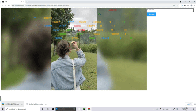
Task: Open a new tab with the plus button
Action: tap(28, 2)
